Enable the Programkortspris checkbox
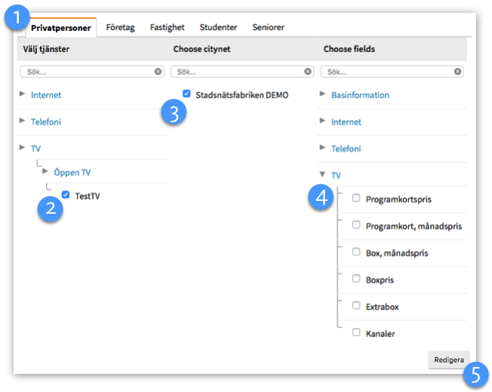The width and height of the screenshot is (492, 392). [x=356, y=198]
